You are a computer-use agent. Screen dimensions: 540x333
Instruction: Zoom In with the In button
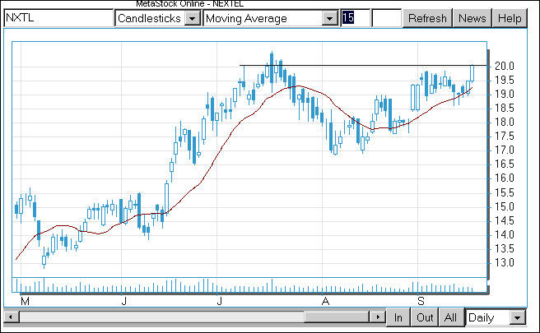(x=398, y=317)
